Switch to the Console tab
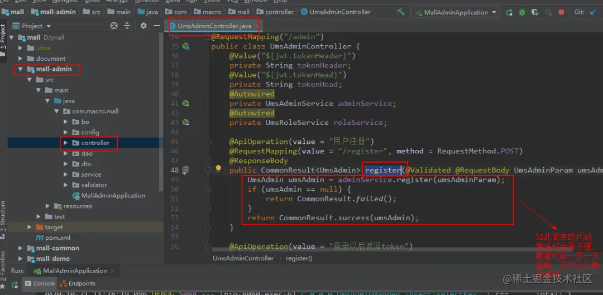 (40, 283)
